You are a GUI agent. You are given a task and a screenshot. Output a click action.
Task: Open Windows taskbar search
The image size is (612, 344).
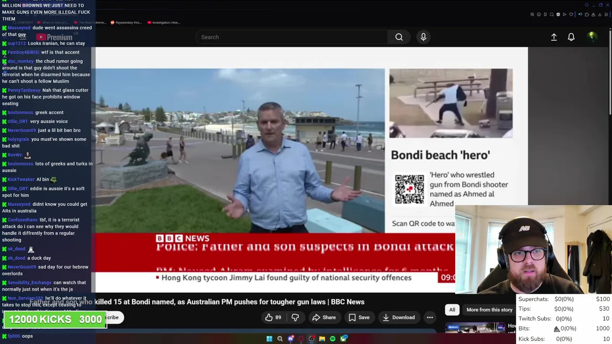(280, 339)
